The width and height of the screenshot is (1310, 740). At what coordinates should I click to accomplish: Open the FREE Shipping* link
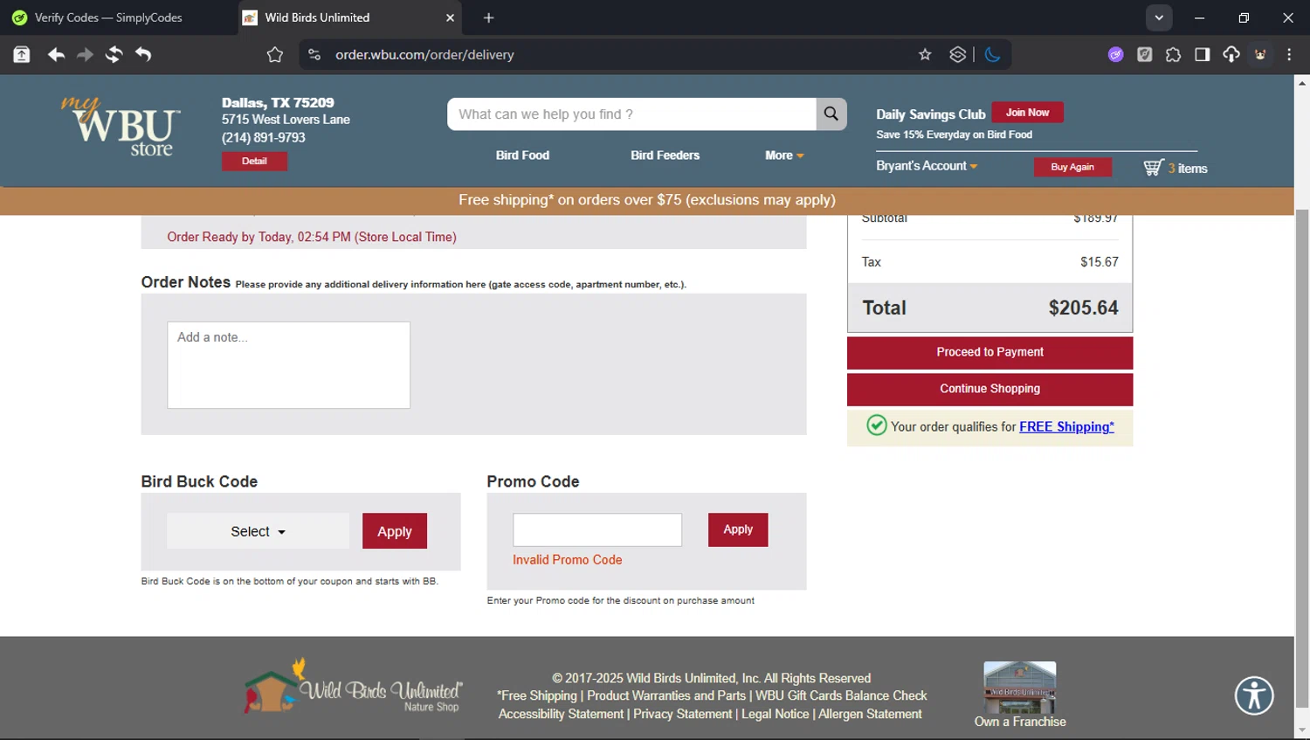(x=1066, y=426)
